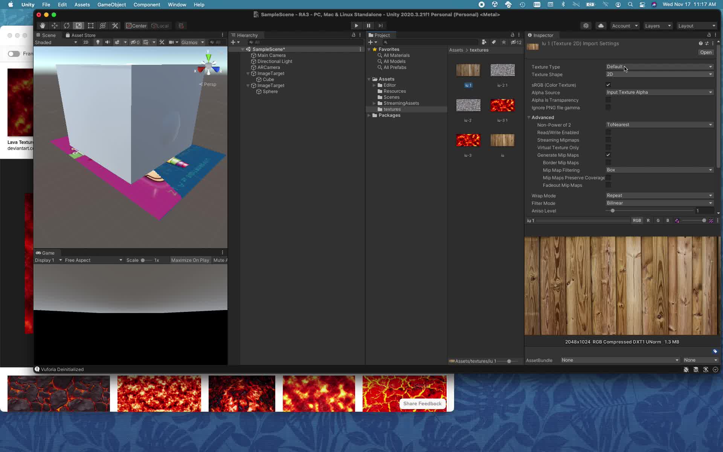Enable Streaming Mipmaps checkbox
The image size is (723, 452).
pyautogui.click(x=608, y=140)
